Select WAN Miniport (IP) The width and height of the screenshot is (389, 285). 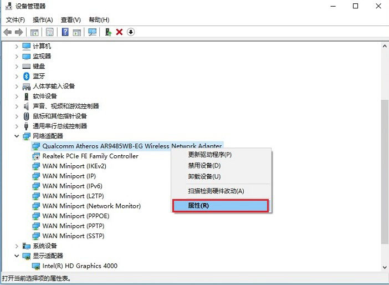point(69,176)
